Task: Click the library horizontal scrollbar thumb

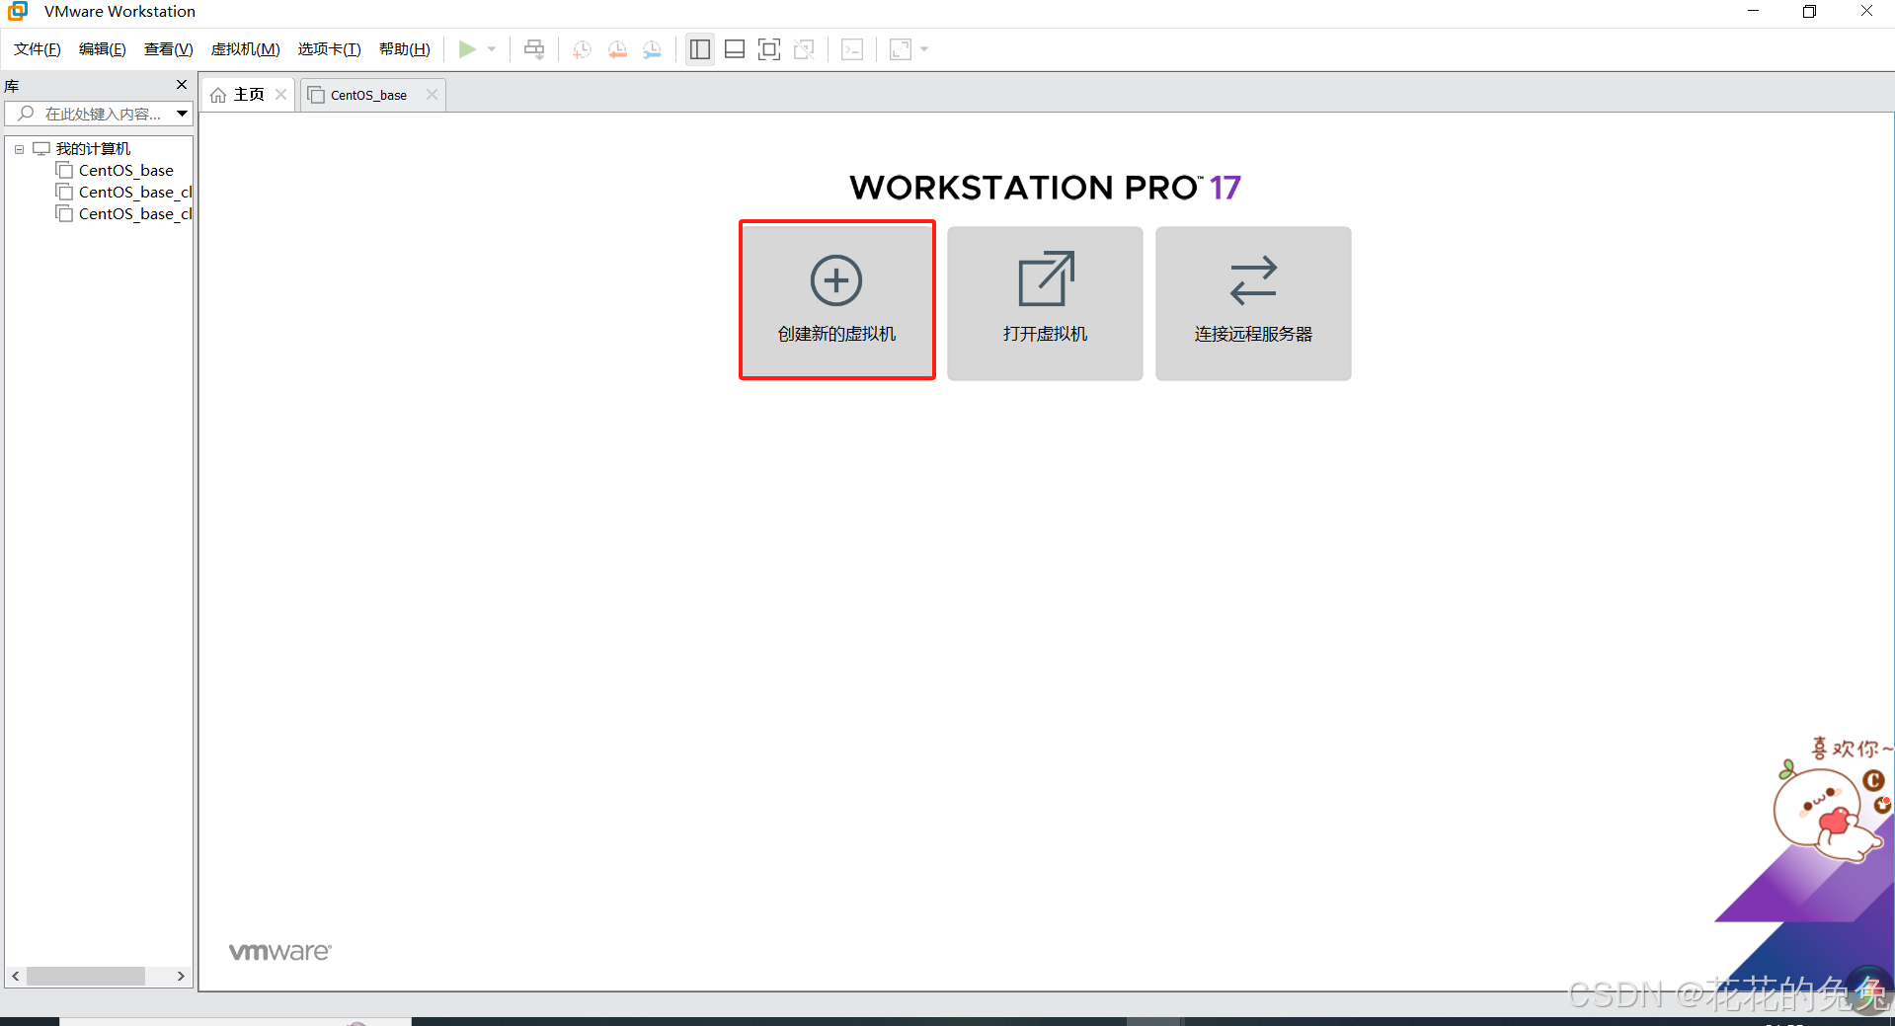Action: 86,976
